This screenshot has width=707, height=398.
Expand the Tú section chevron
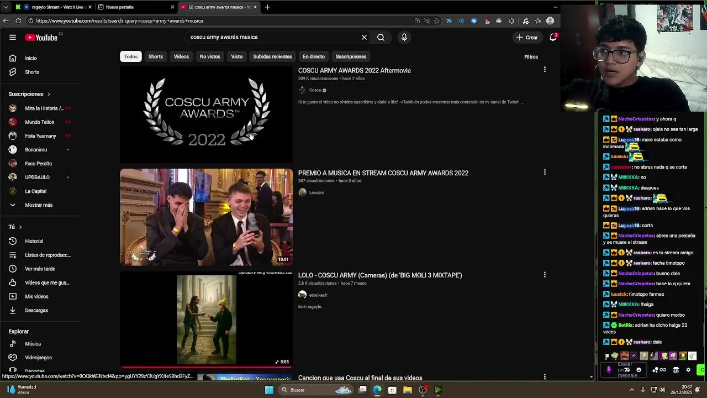point(20,227)
